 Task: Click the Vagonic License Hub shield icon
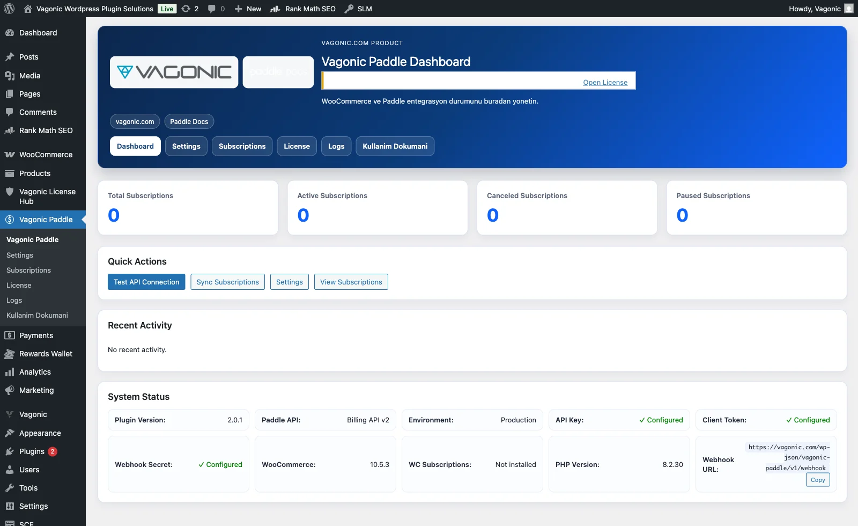coord(10,192)
